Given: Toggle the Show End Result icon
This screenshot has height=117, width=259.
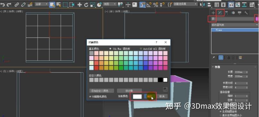Looking at the screenshot, I should (x=221, y=58).
